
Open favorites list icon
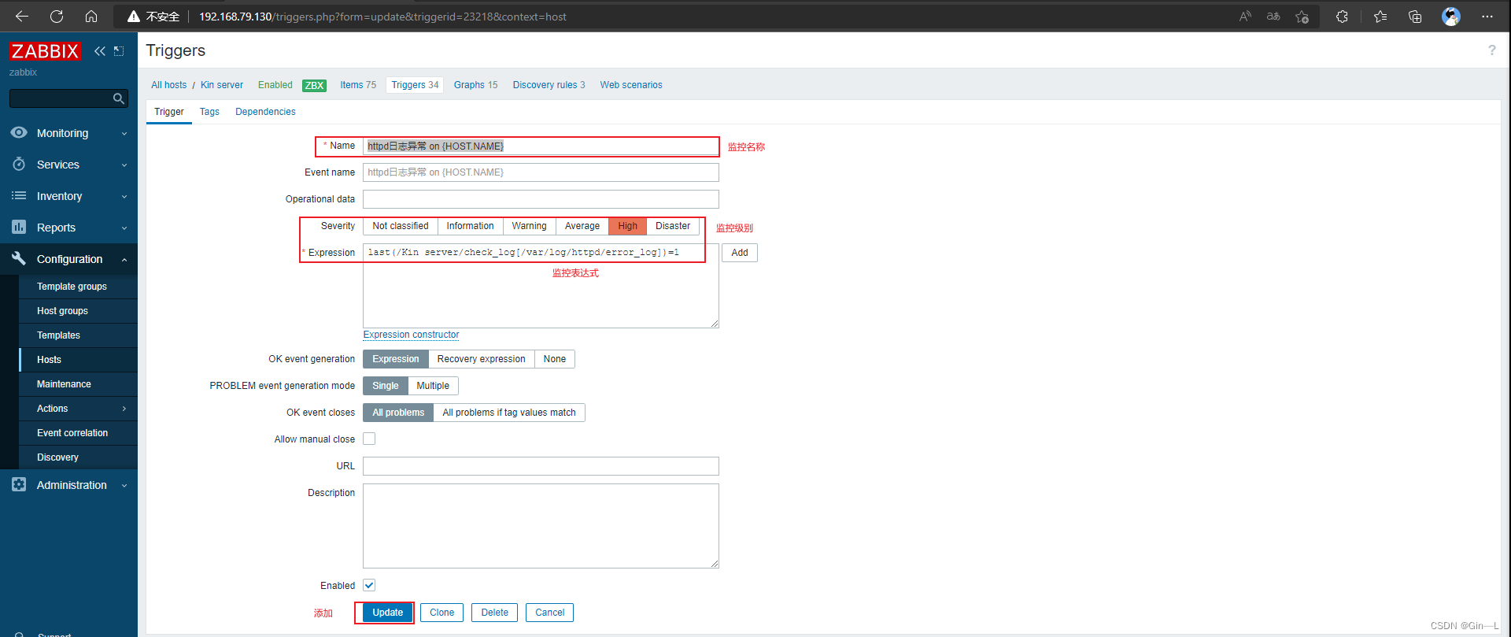click(x=1380, y=17)
